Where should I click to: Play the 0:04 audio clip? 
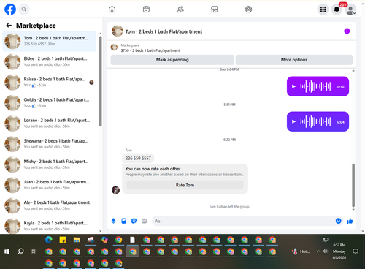(x=293, y=121)
